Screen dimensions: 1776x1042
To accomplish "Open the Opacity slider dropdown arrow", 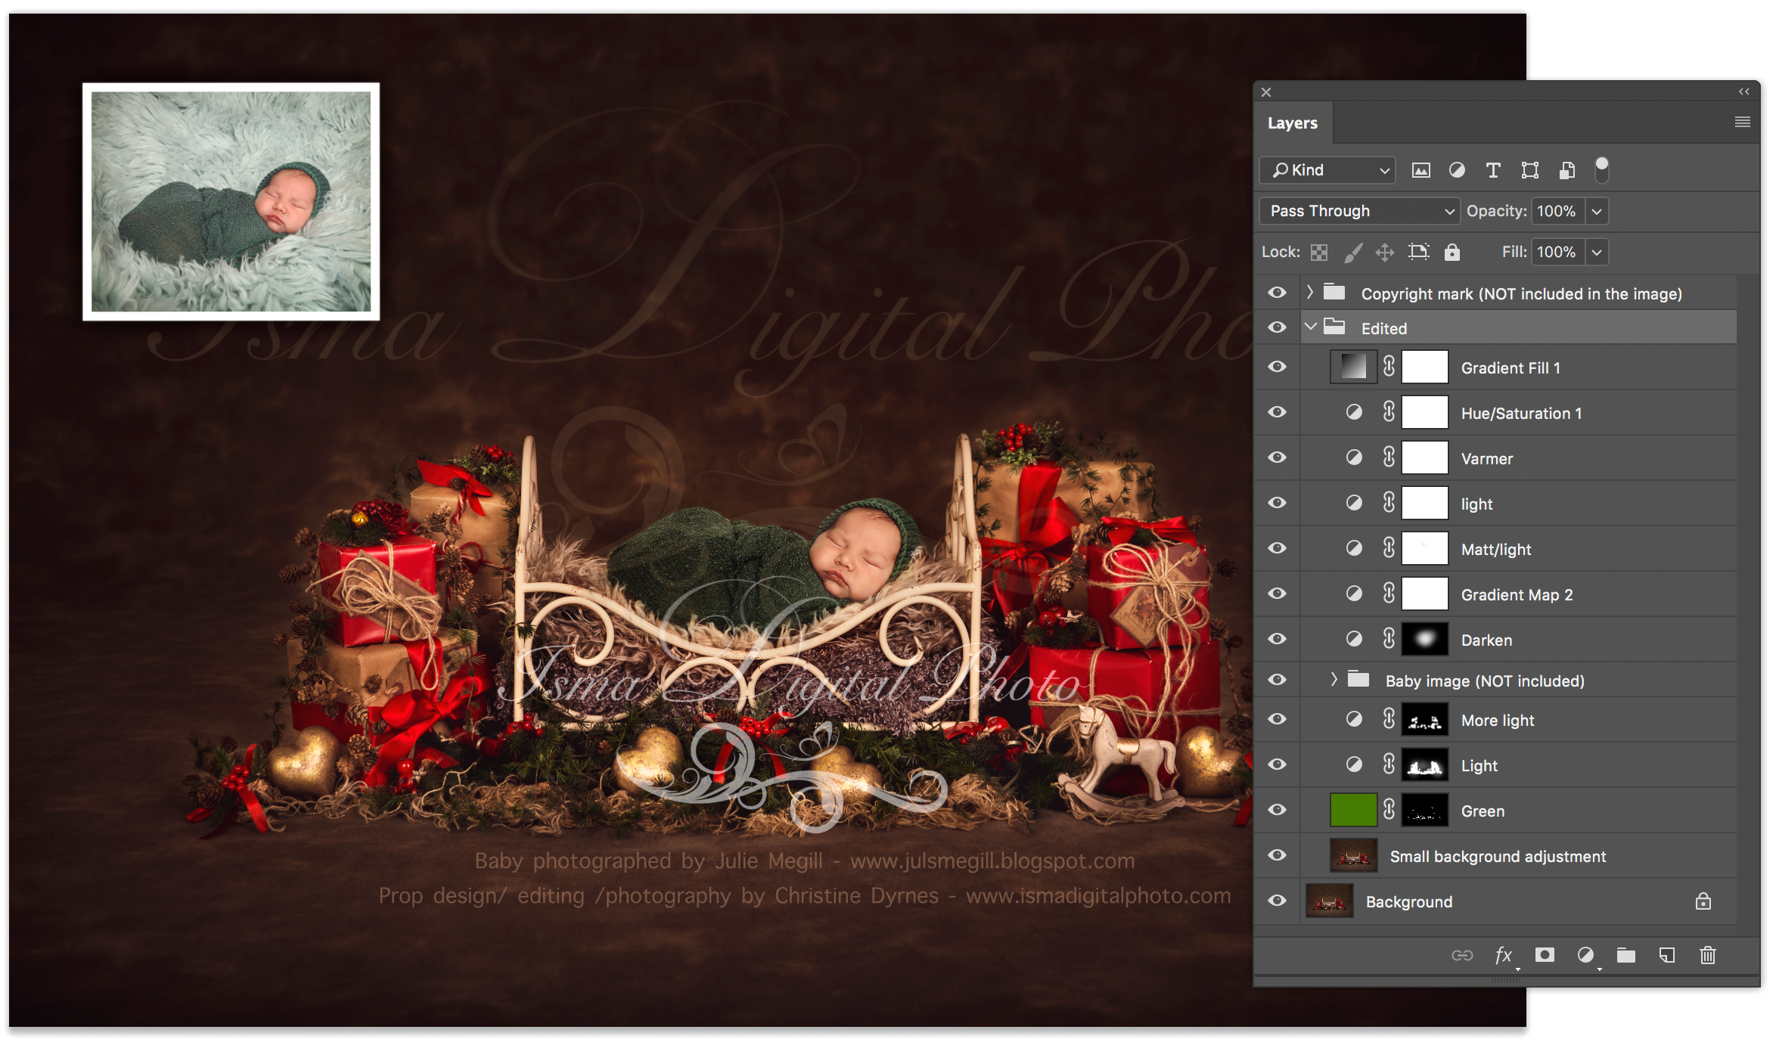I will 1597,211.
